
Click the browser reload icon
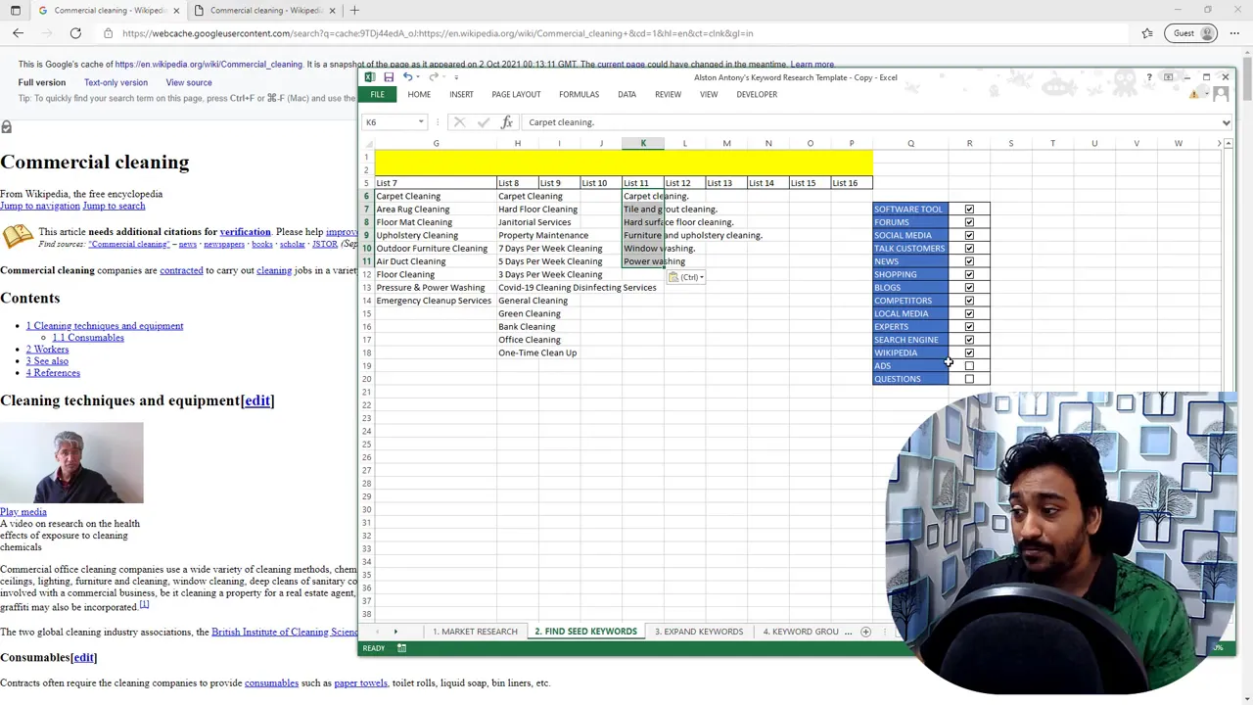[75, 32]
